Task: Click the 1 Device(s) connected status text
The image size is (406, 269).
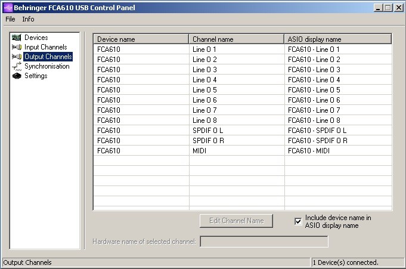Action: [345, 262]
